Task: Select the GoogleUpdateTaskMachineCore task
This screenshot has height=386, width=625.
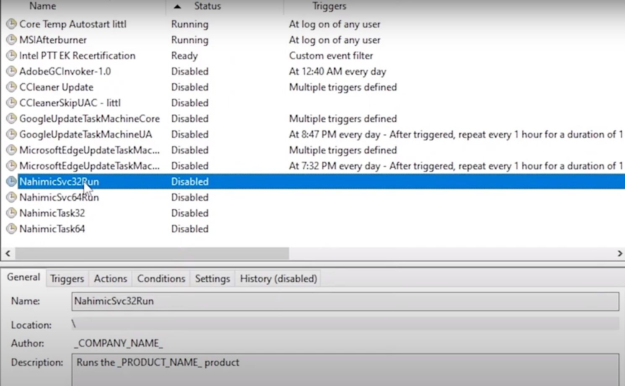Action: 89,119
